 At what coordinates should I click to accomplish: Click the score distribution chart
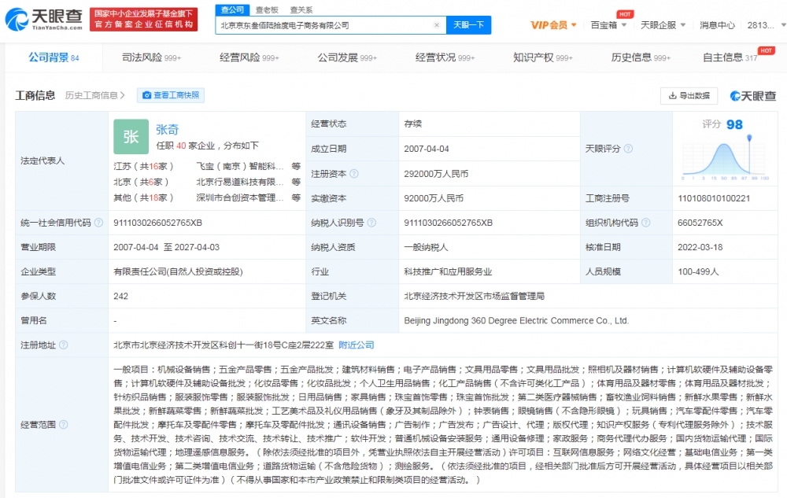pyautogui.click(x=726, y=157)
